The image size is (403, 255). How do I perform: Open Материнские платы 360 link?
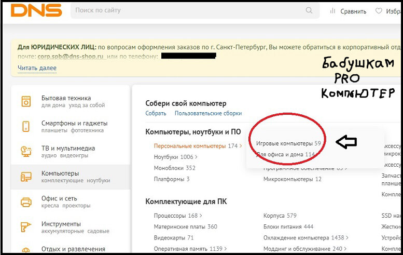[x=186, y=226]
